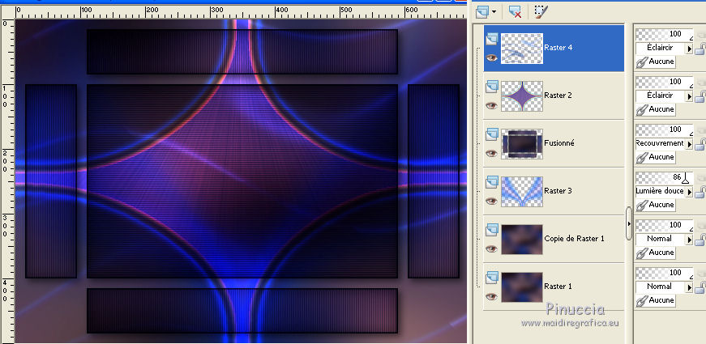Viewport: 706px width, 344px height.
Task: Click Raster 1 link set Aucune button
Action: (656, 300)
